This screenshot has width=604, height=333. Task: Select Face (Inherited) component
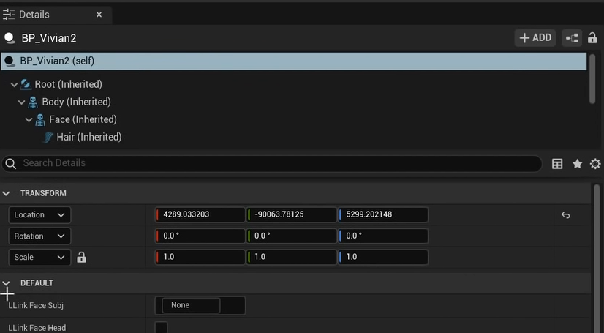pyautogui.click(x=83, y=119)
